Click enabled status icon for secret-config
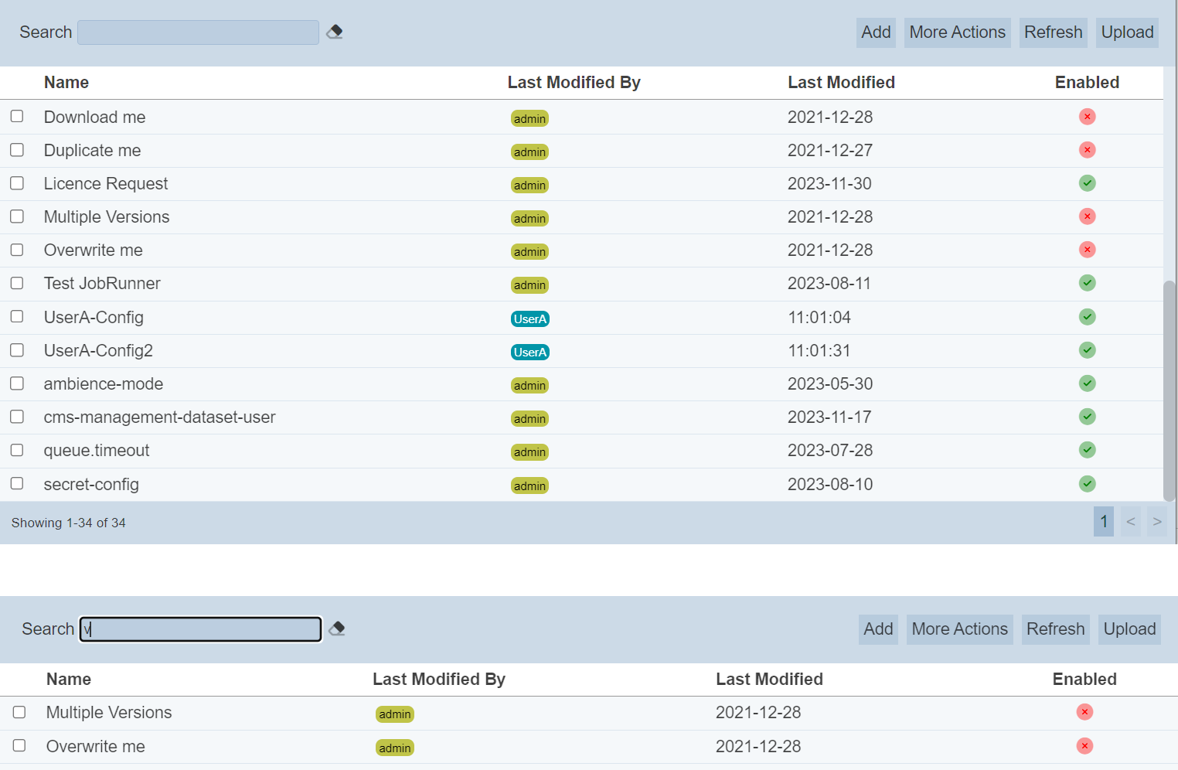 pos(1087,484)
